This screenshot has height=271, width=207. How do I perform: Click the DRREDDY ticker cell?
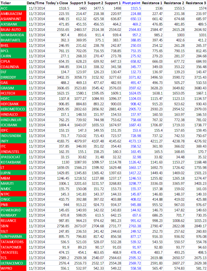pos(13,77)
